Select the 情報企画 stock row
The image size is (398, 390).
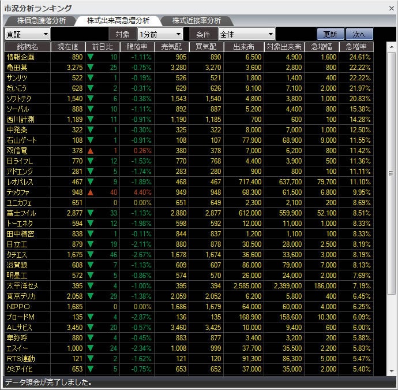[189, 57]
